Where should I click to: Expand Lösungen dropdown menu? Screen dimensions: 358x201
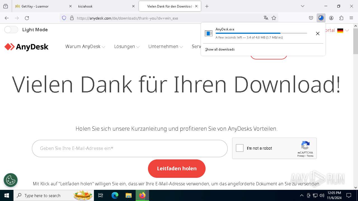(x=127, y=47)
